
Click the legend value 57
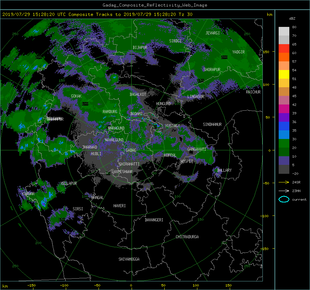click(294, 62)
